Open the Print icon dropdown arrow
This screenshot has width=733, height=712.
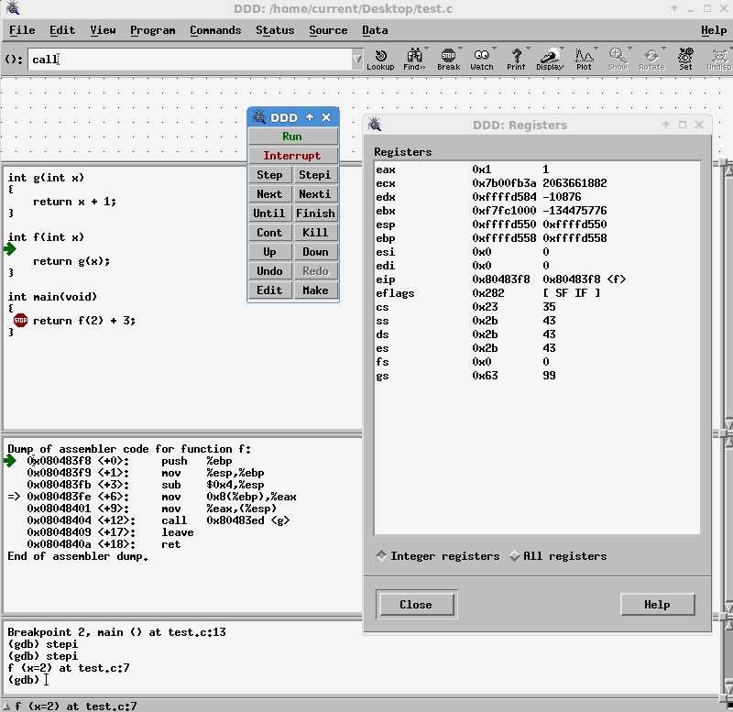[x=529, y=49]
